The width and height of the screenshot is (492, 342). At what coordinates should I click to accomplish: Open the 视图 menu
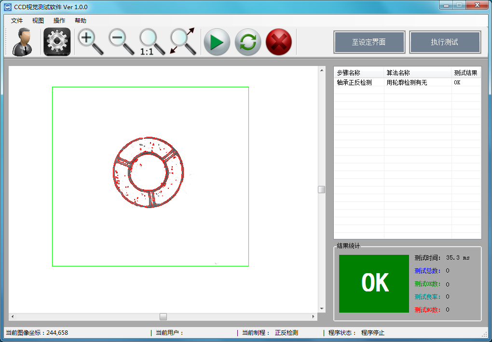pos(38,21)
